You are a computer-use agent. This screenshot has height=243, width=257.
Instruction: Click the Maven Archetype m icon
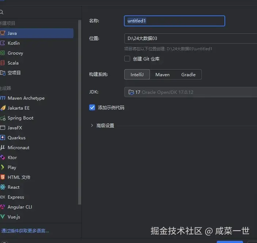tap(3, 98)
